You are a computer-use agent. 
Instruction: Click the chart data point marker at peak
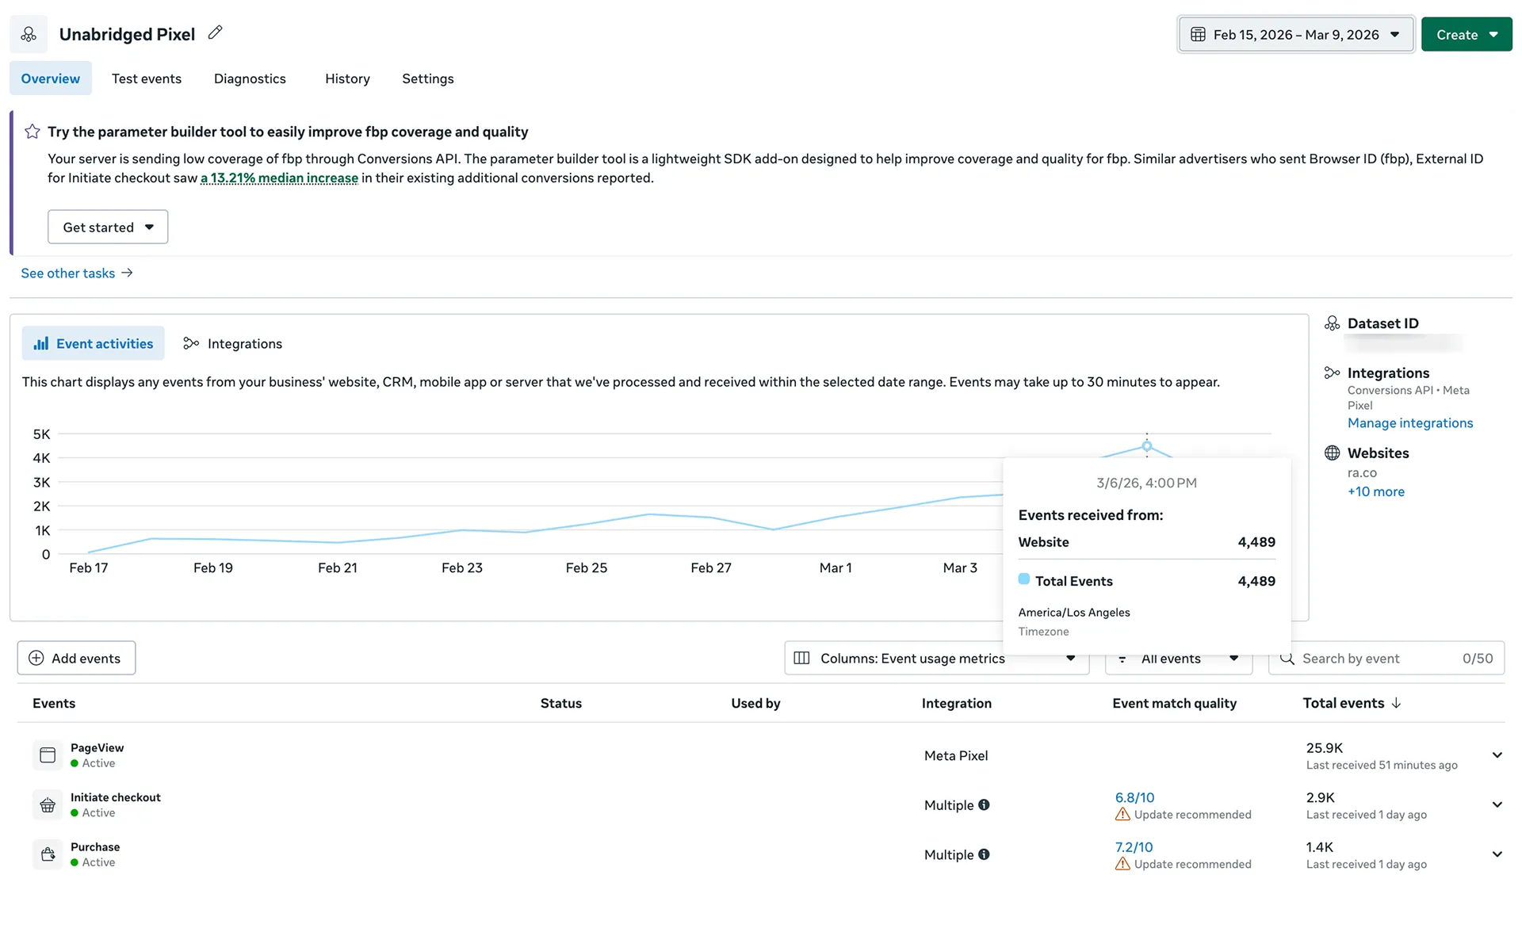click(x=1146, y=446)
